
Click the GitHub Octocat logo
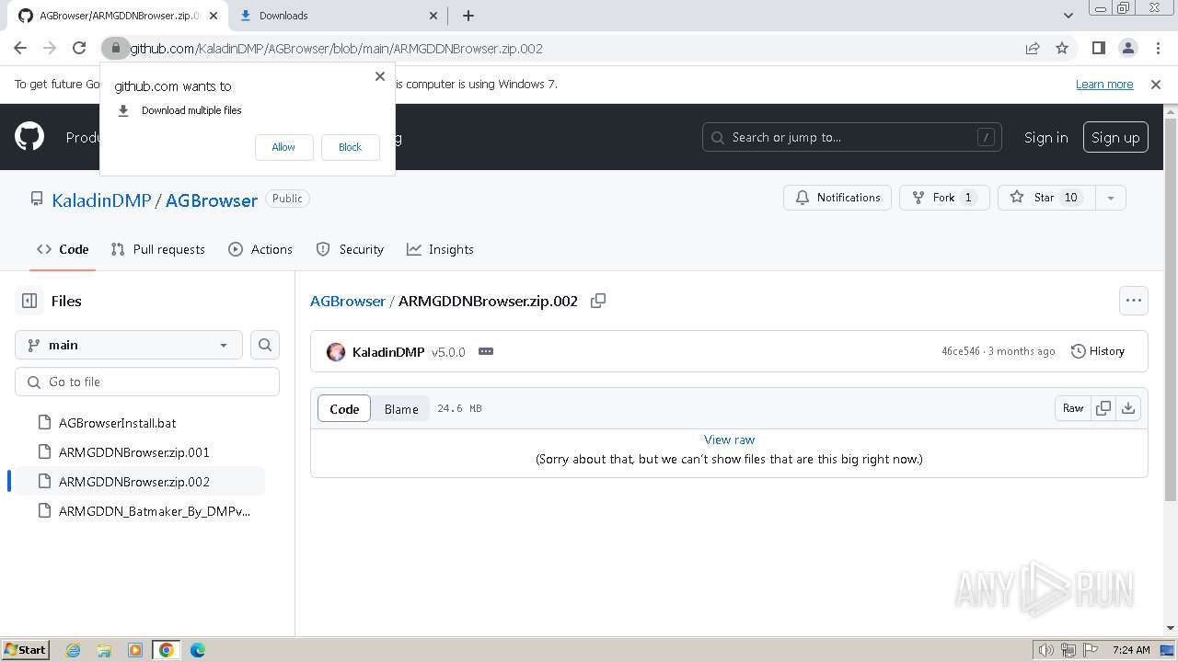[x=29, y=137]
